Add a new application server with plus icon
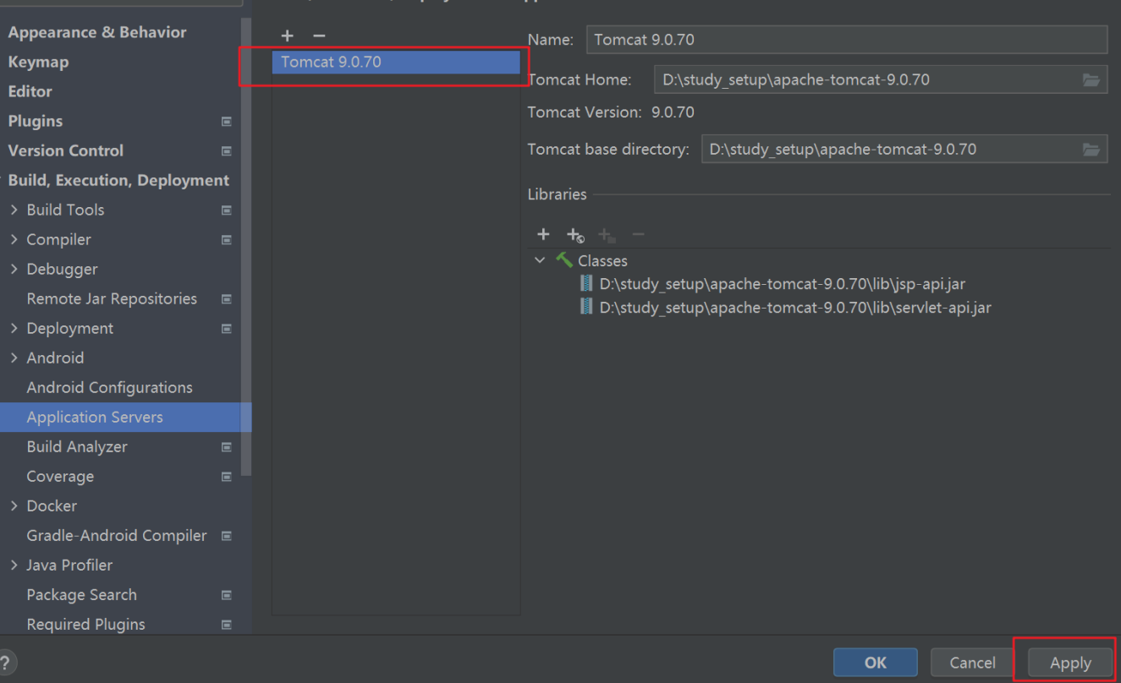Viewport: 1121px width, 683px height. [x=287, y=36]
